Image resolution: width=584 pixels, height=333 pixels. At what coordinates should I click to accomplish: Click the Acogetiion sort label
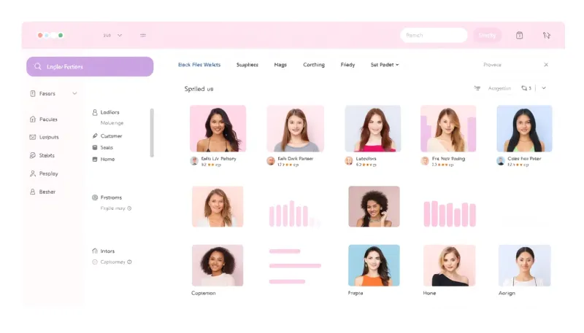pyautogui.click(x=499, y=88)
